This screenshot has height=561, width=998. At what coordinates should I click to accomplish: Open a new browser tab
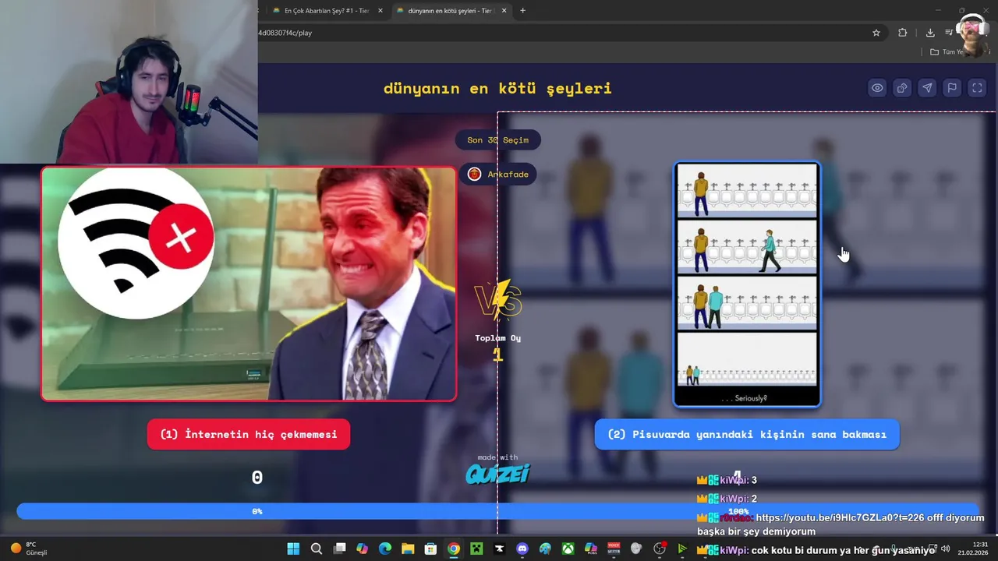[x=522, y=11]
